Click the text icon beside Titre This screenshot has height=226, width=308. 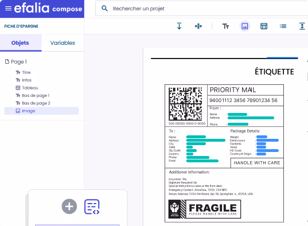click(18, 72)
